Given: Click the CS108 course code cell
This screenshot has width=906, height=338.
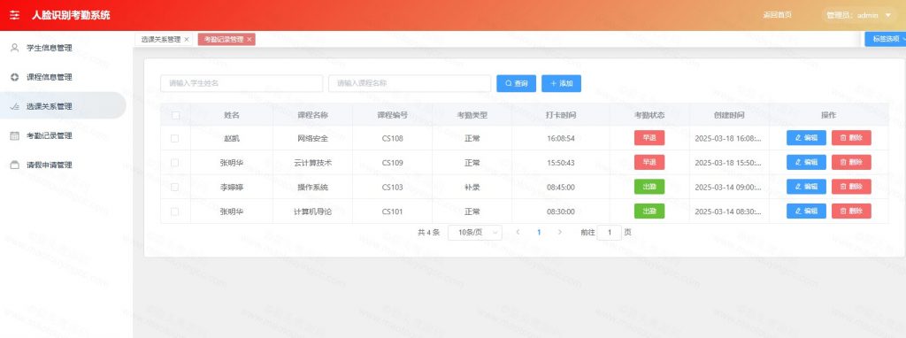Looking at the screenshot, I should [x=392, y=139].
